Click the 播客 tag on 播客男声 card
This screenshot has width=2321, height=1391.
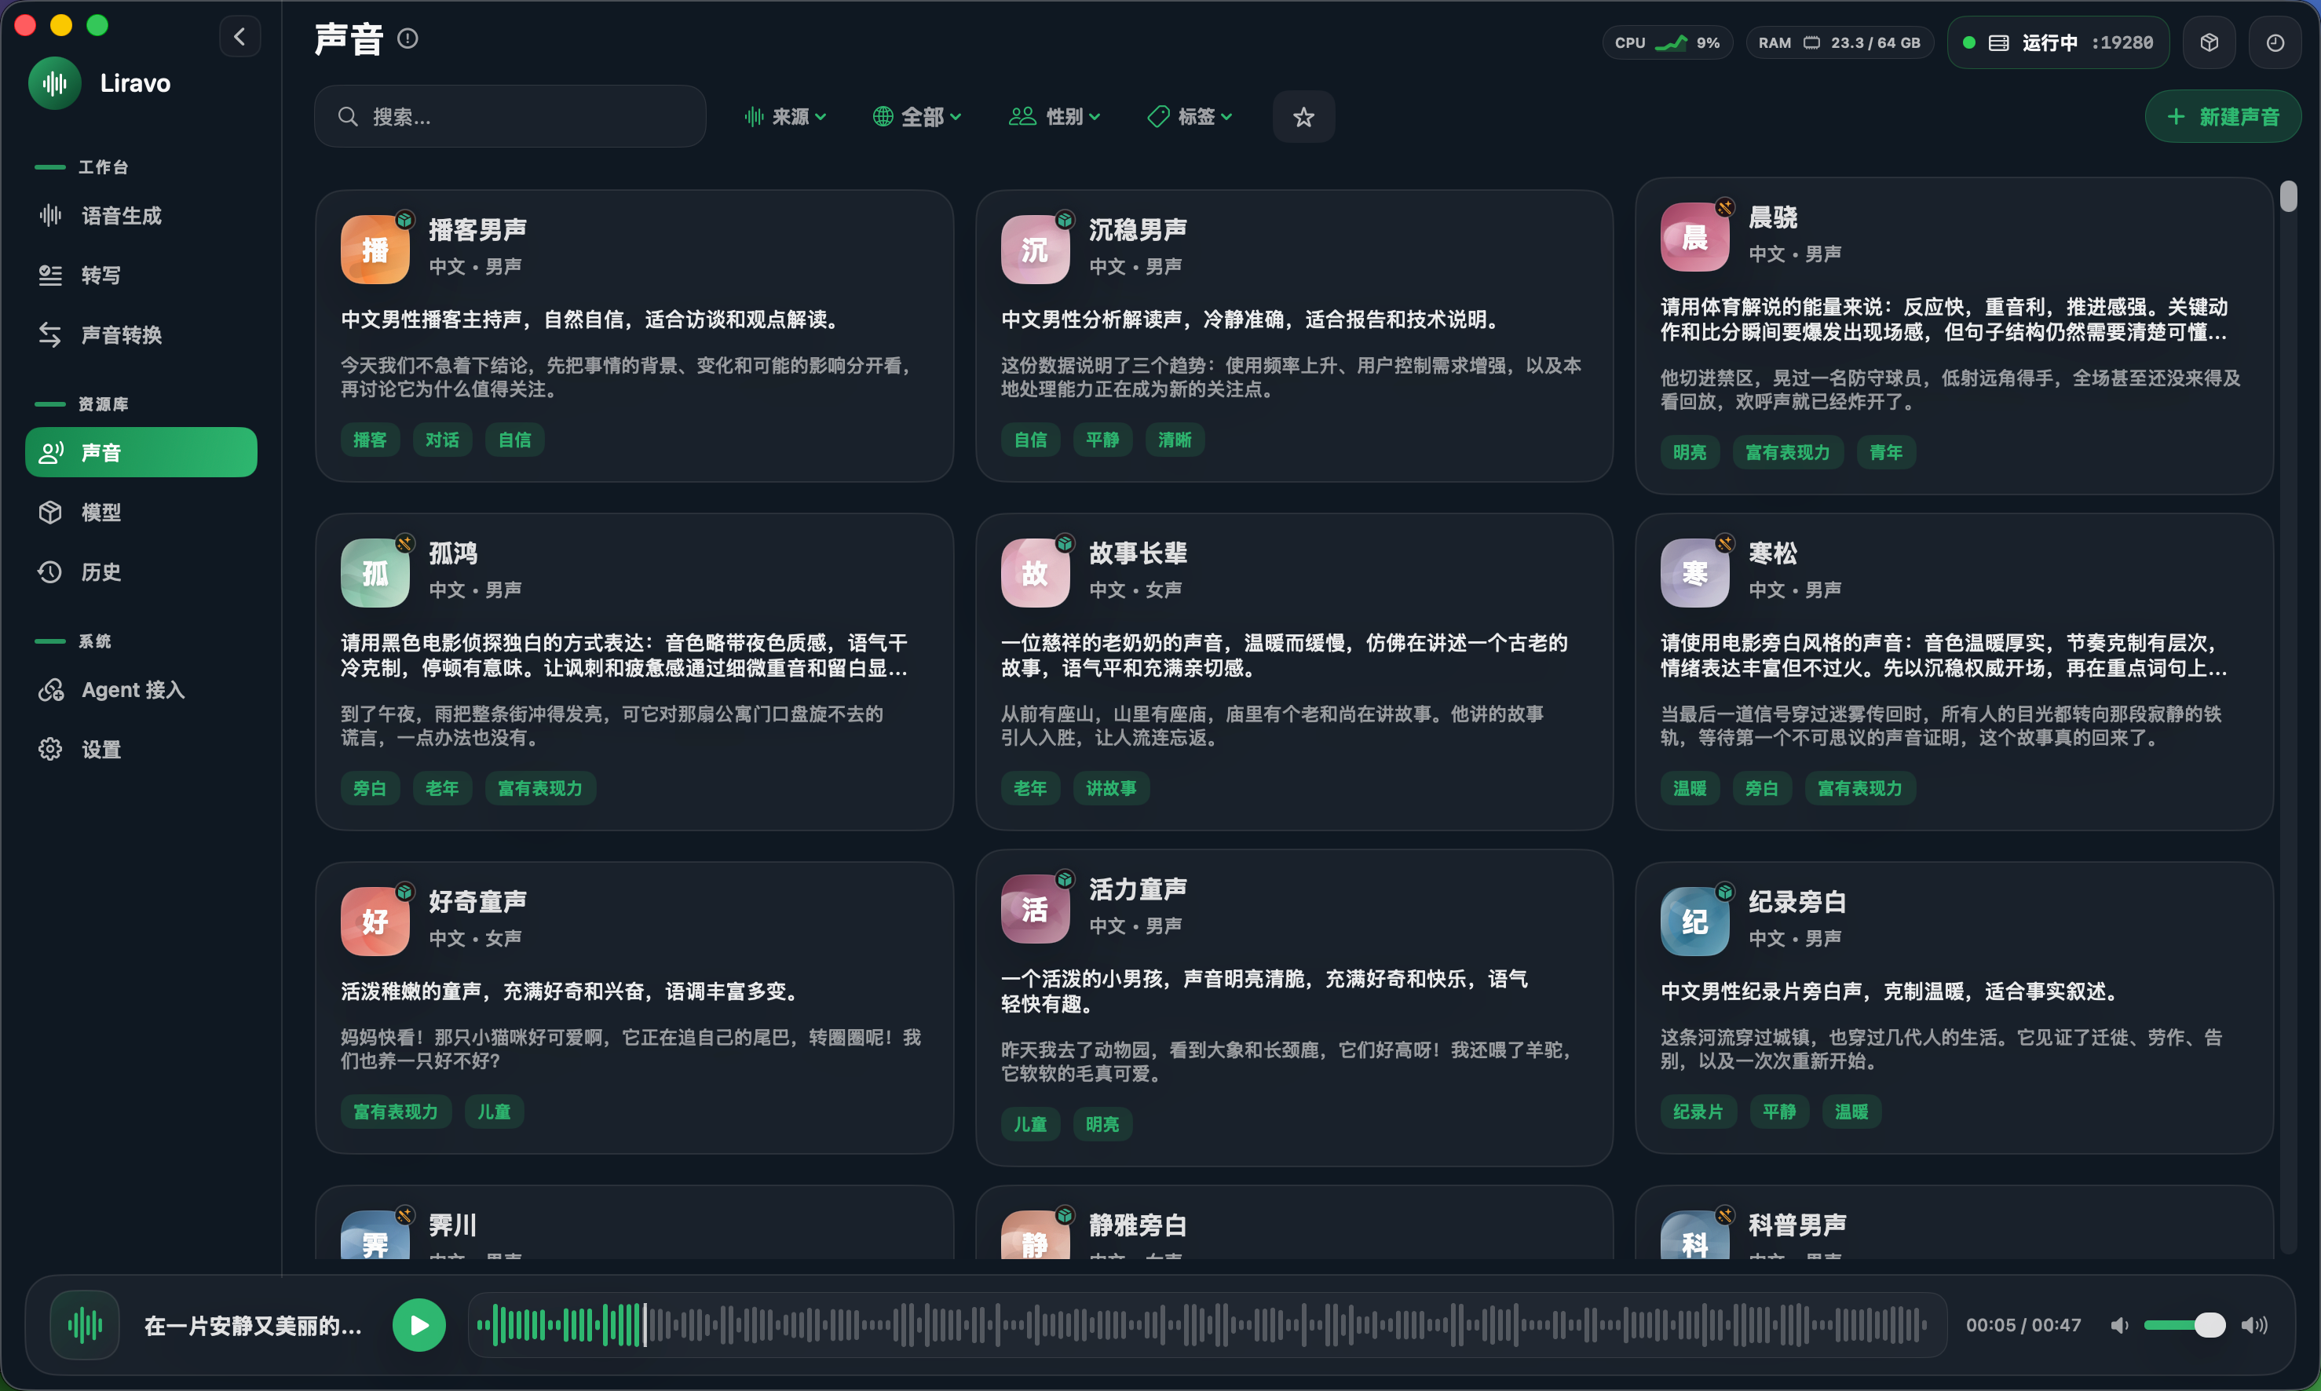(369, 440)
